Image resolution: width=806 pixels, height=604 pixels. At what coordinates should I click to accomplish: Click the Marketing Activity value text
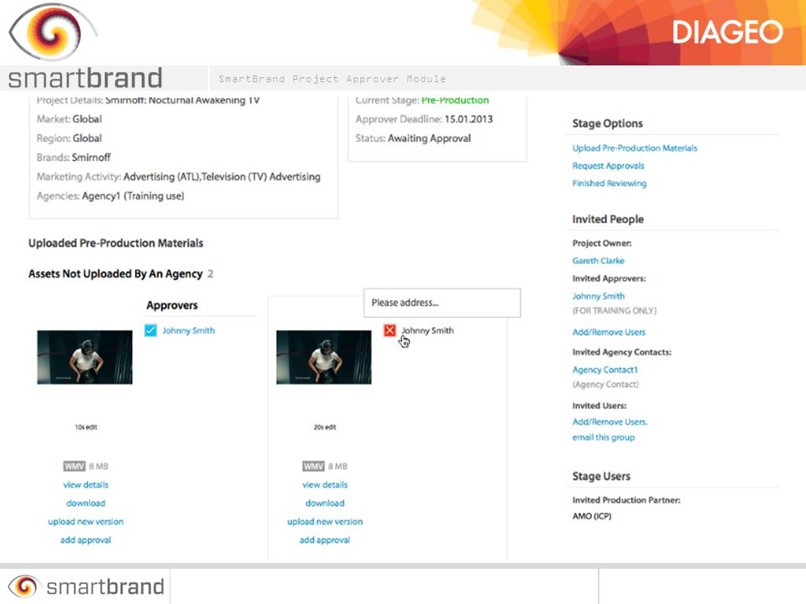point(222,177)
